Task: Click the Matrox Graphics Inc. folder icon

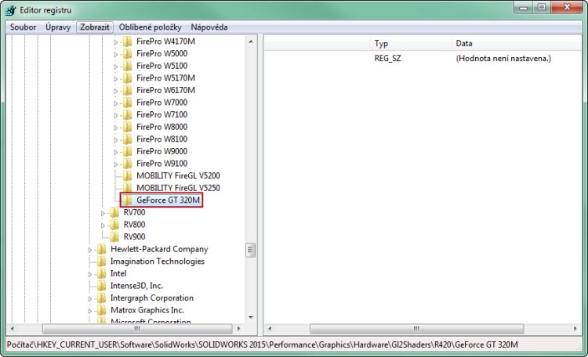Action: [x=102, y=310]
